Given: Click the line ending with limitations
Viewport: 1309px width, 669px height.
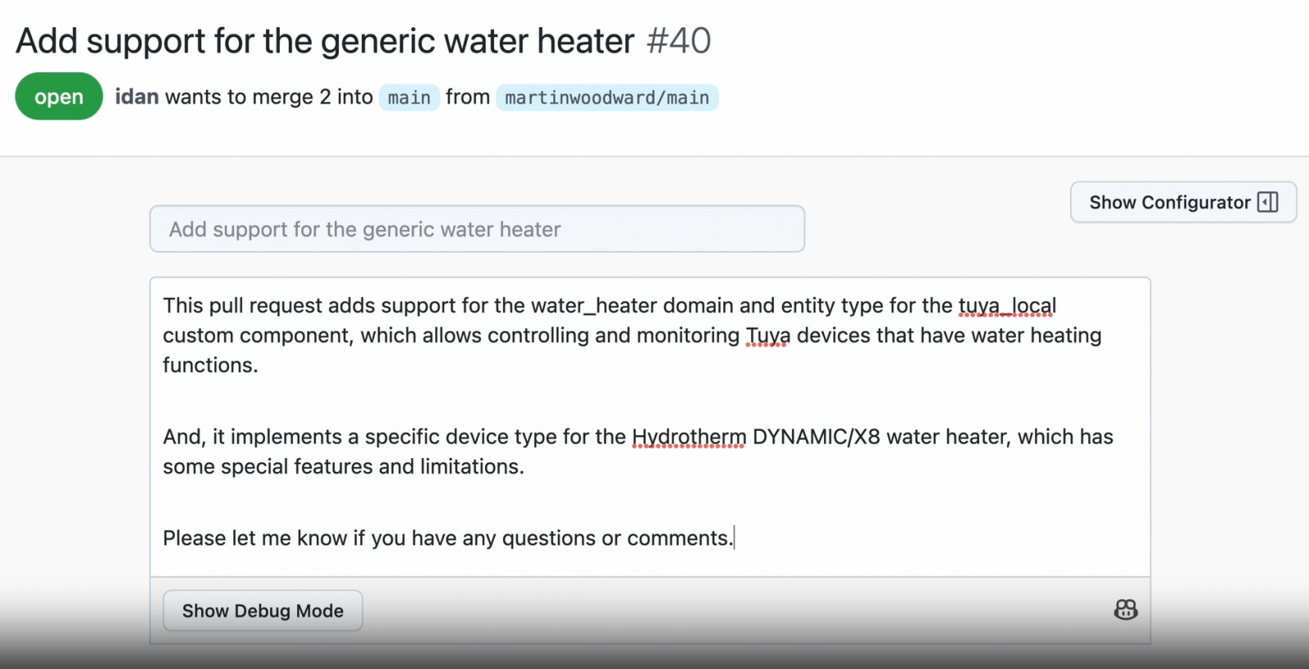Looking at the screenshot, I should click(344, 466).
